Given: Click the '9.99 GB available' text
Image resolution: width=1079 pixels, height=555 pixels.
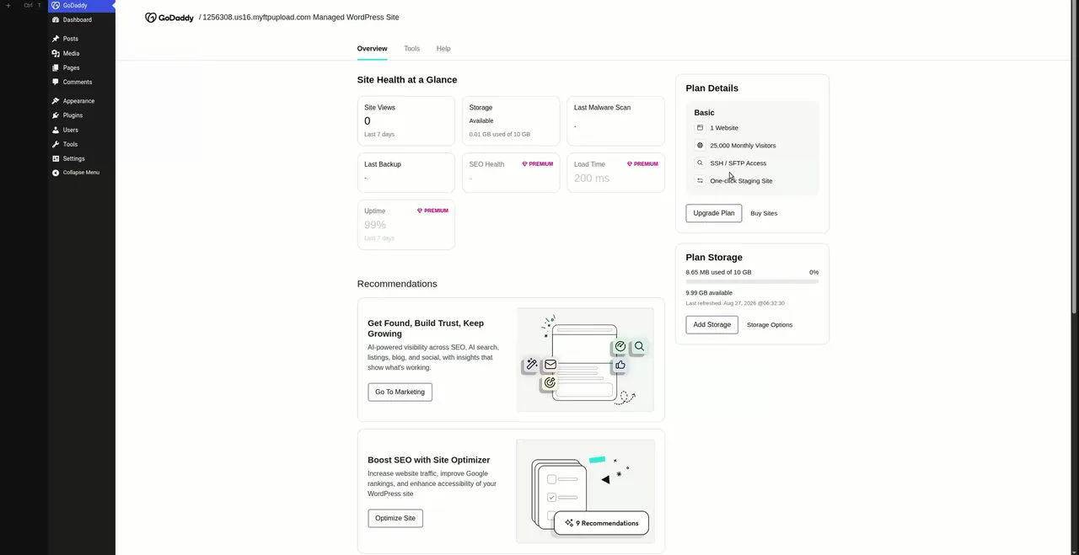Looking at the screenshot, I should click(x=709, y=293).
